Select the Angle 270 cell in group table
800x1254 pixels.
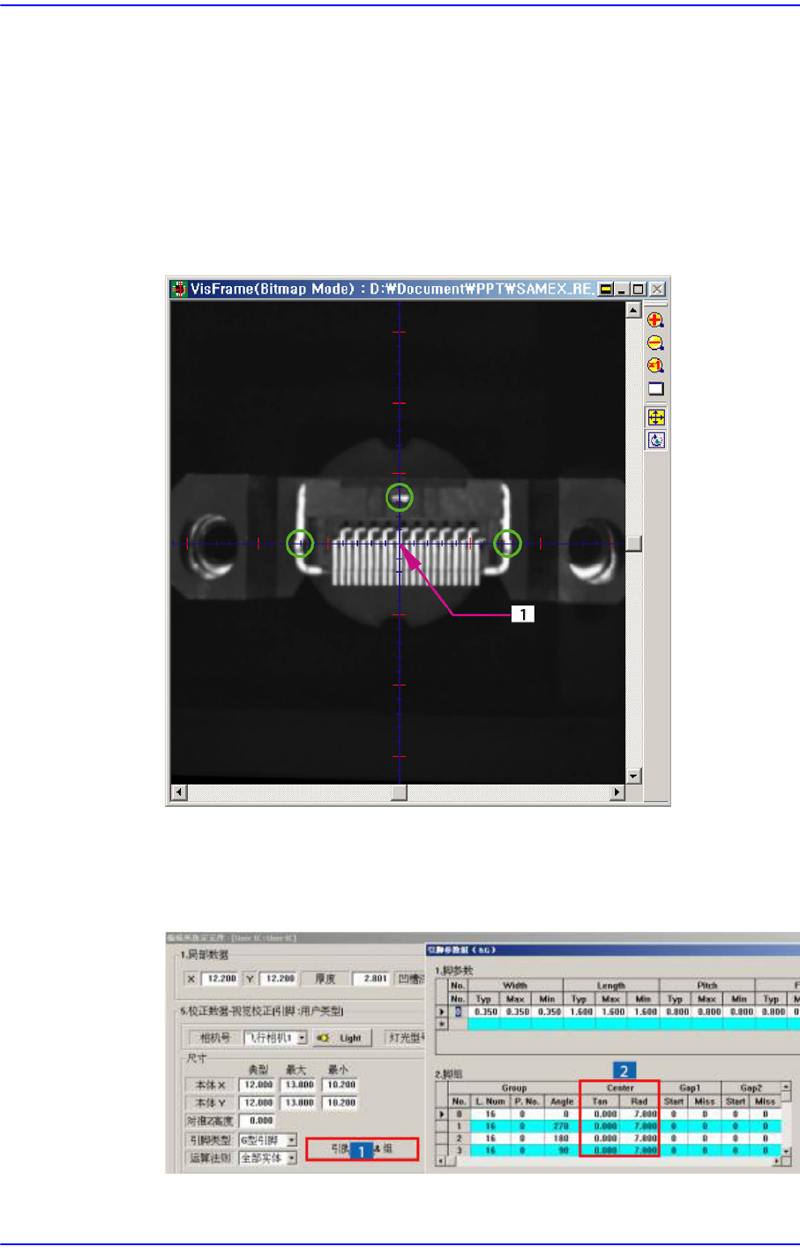click(x=561, y=1126)
